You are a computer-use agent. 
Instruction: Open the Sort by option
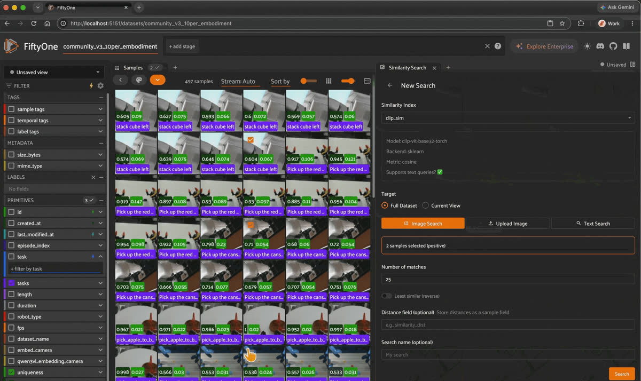click(x=280, y=82)
